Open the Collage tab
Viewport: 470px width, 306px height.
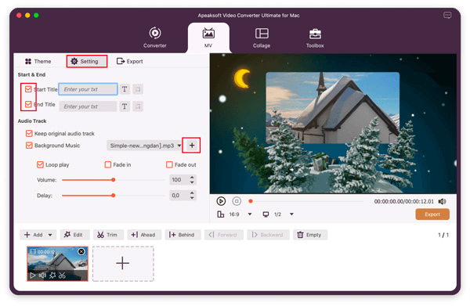click(262, 38)
